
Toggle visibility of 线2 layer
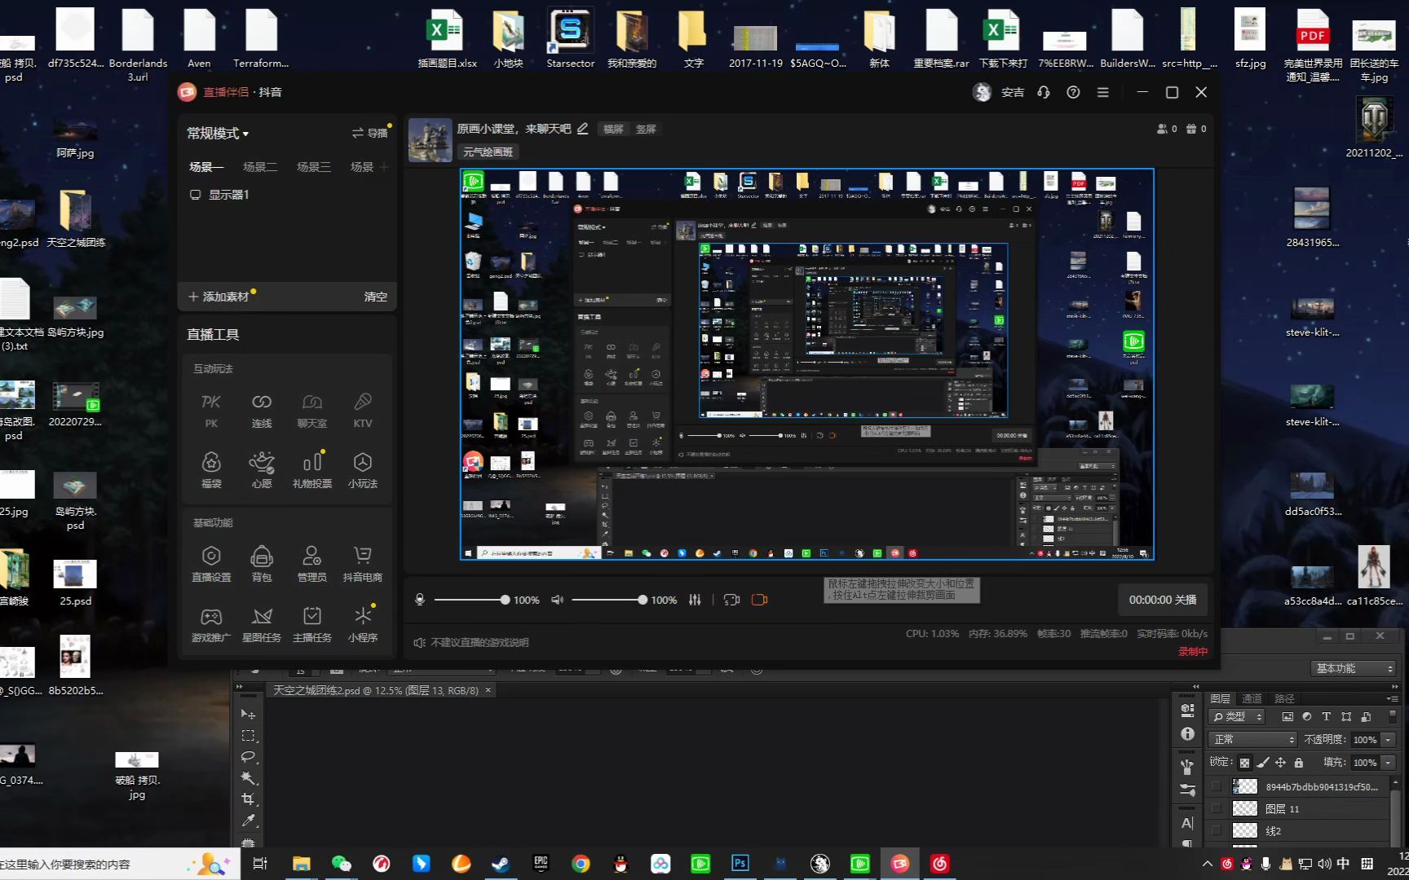point(1217,830)
